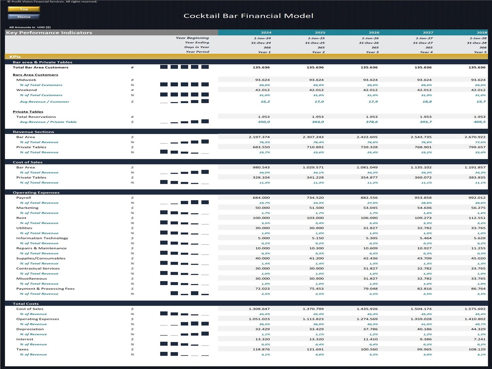
Task: Select the Depreciation % of Revenue sparkline
Action: pyautogui.click(x=184, y=334)
